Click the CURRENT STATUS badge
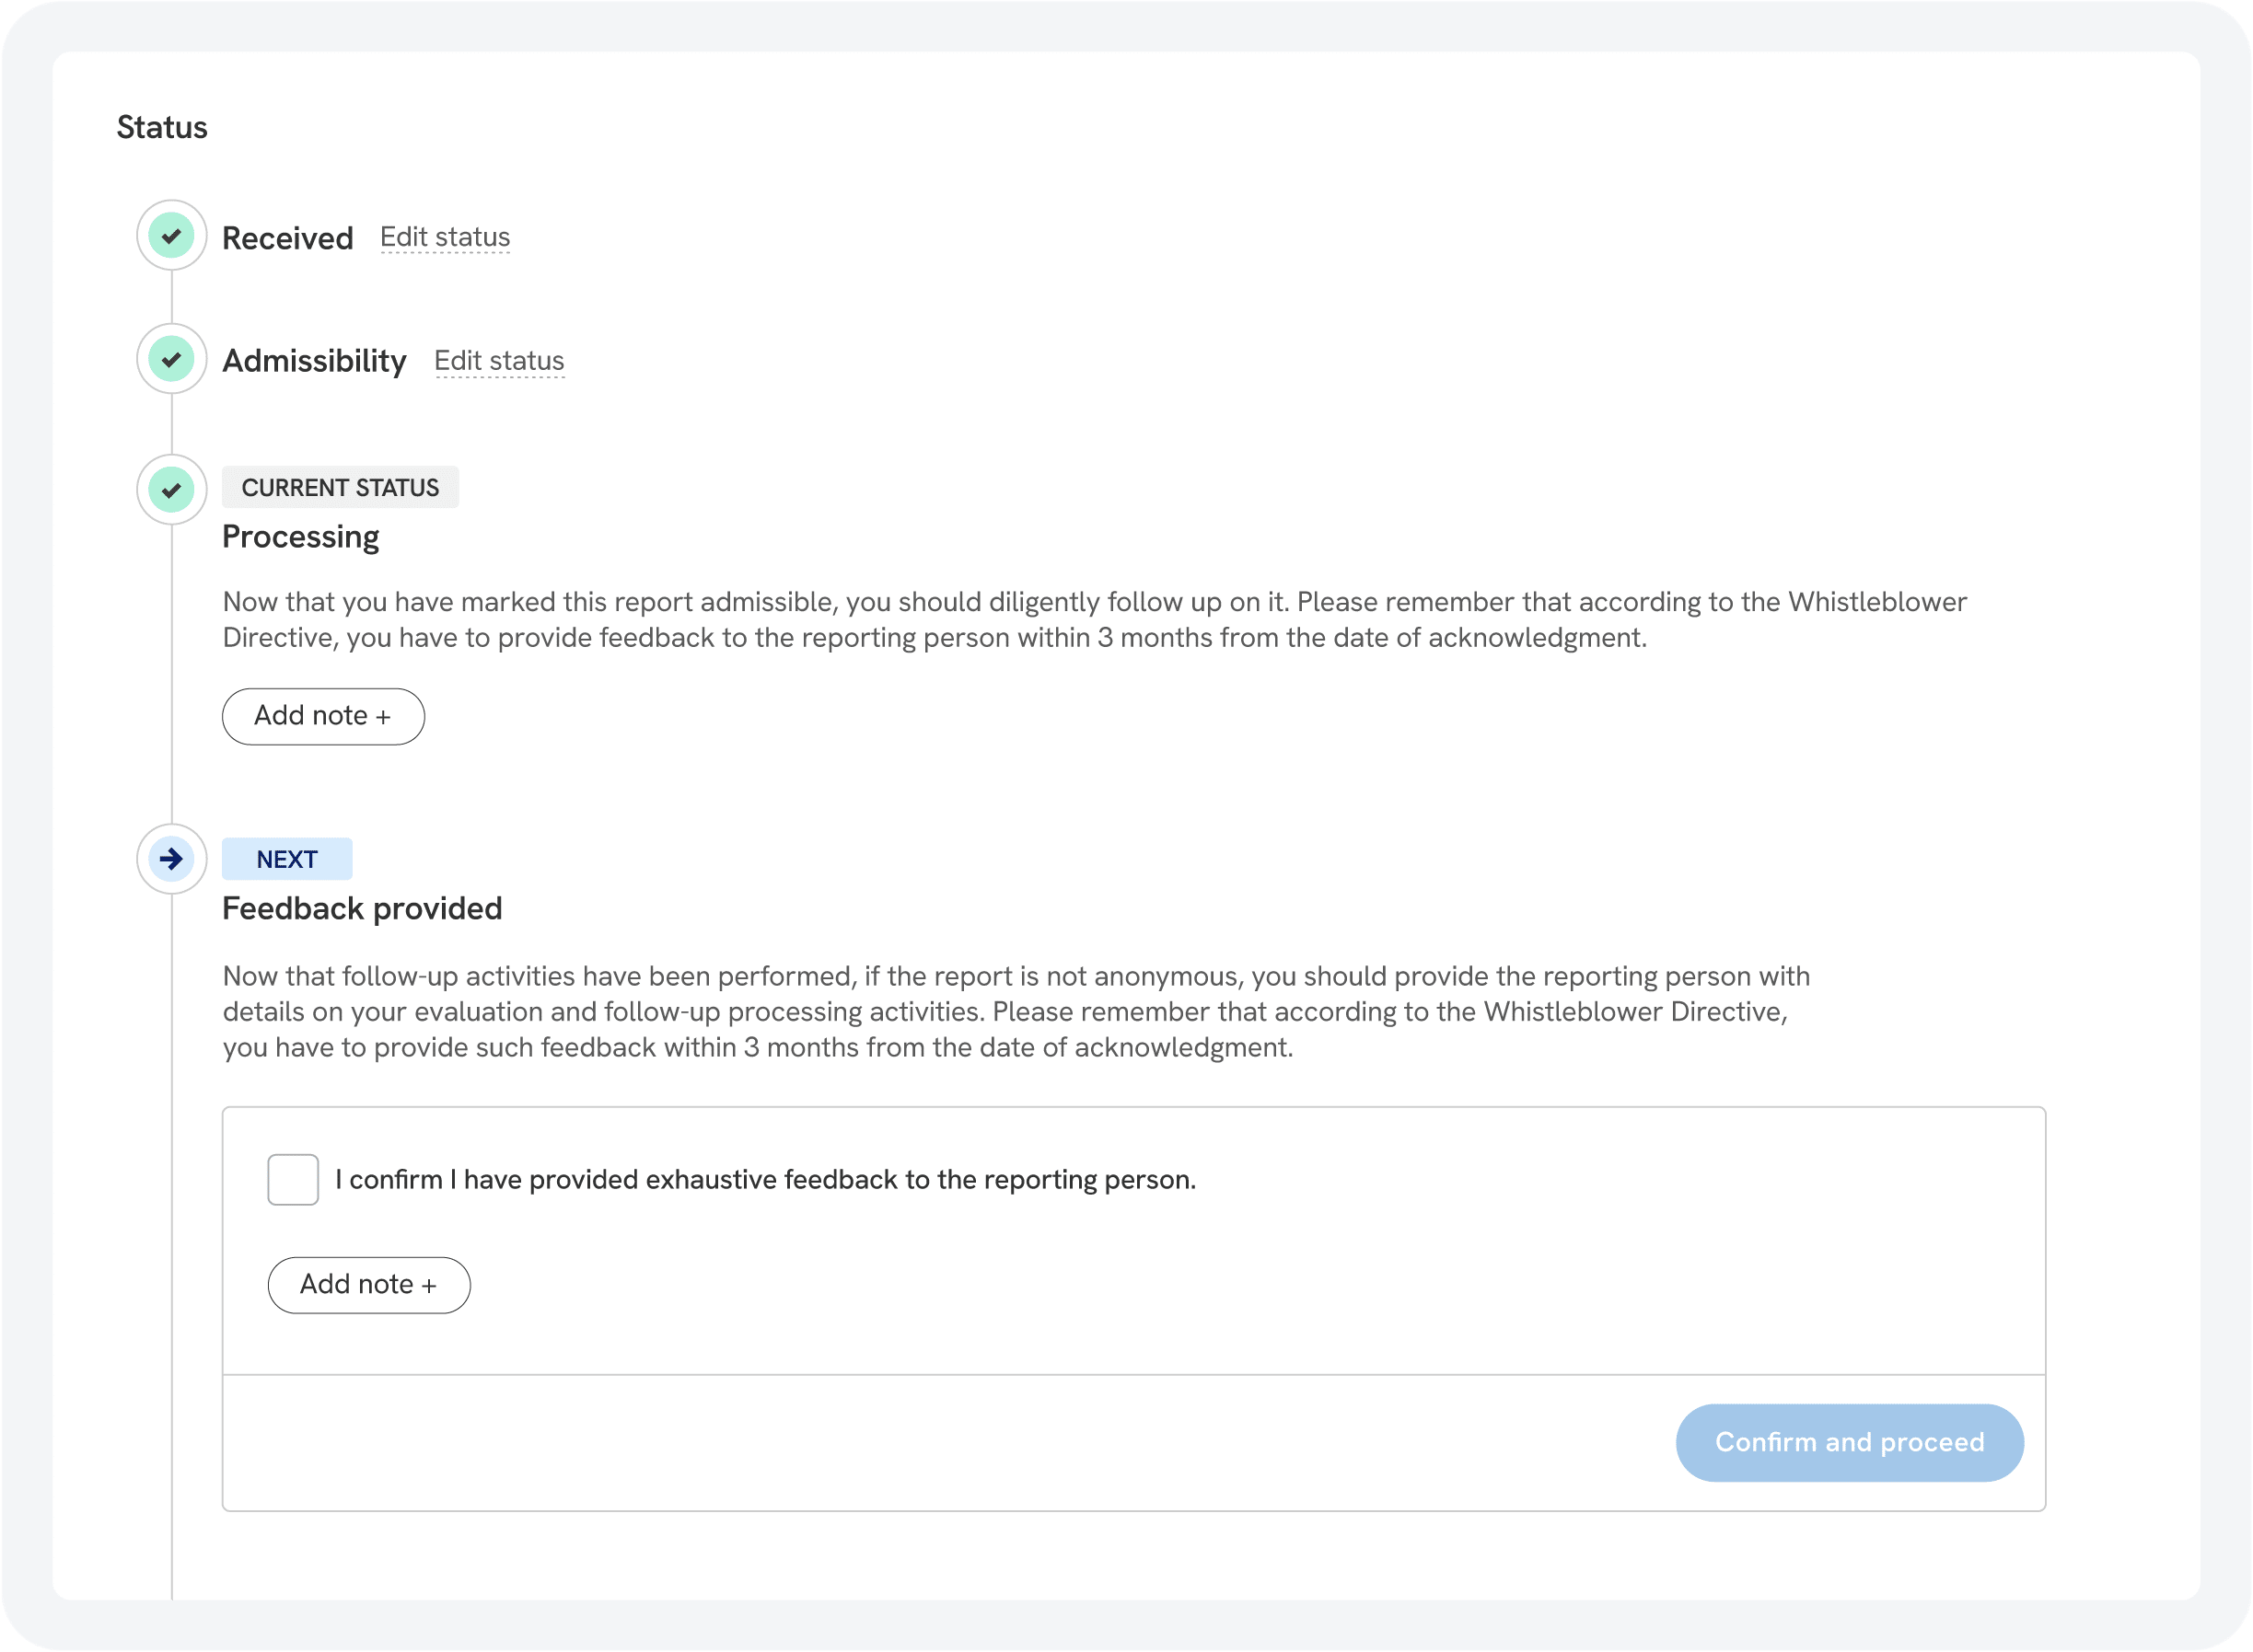The height and width of the screenshot is (1652, 2253). (340, 488)
